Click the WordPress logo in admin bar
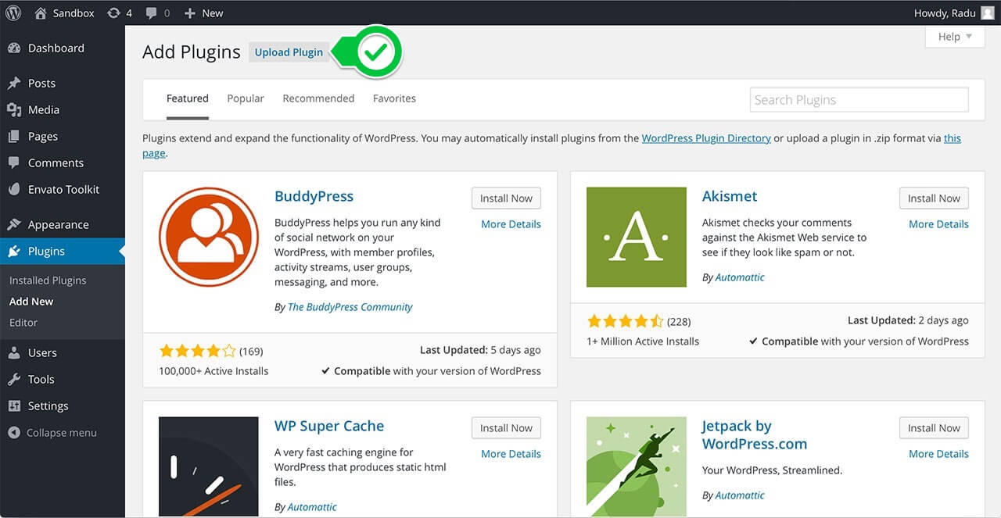 click(x=14, y=13)
